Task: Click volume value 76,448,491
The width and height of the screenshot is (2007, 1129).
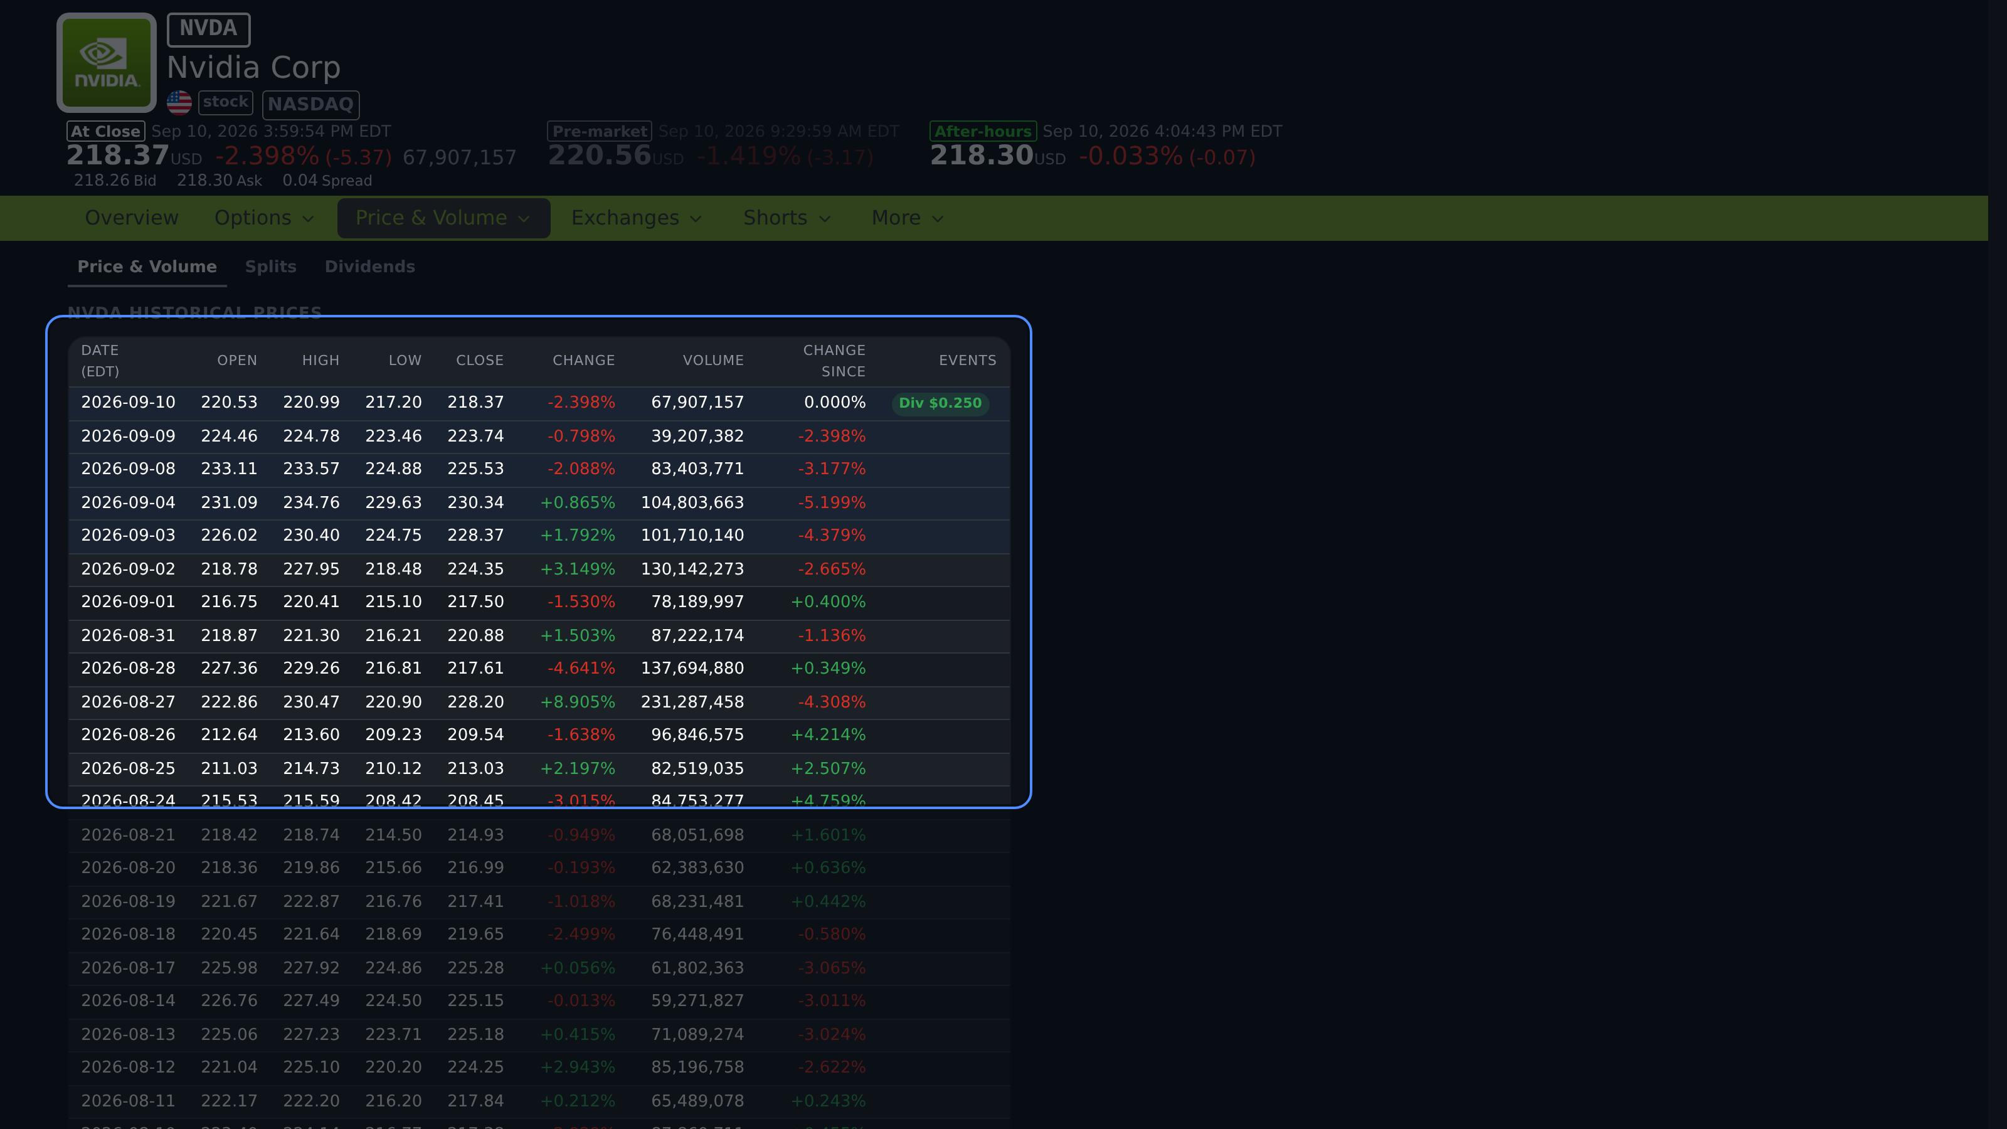Action: click(x=698, y=934)
